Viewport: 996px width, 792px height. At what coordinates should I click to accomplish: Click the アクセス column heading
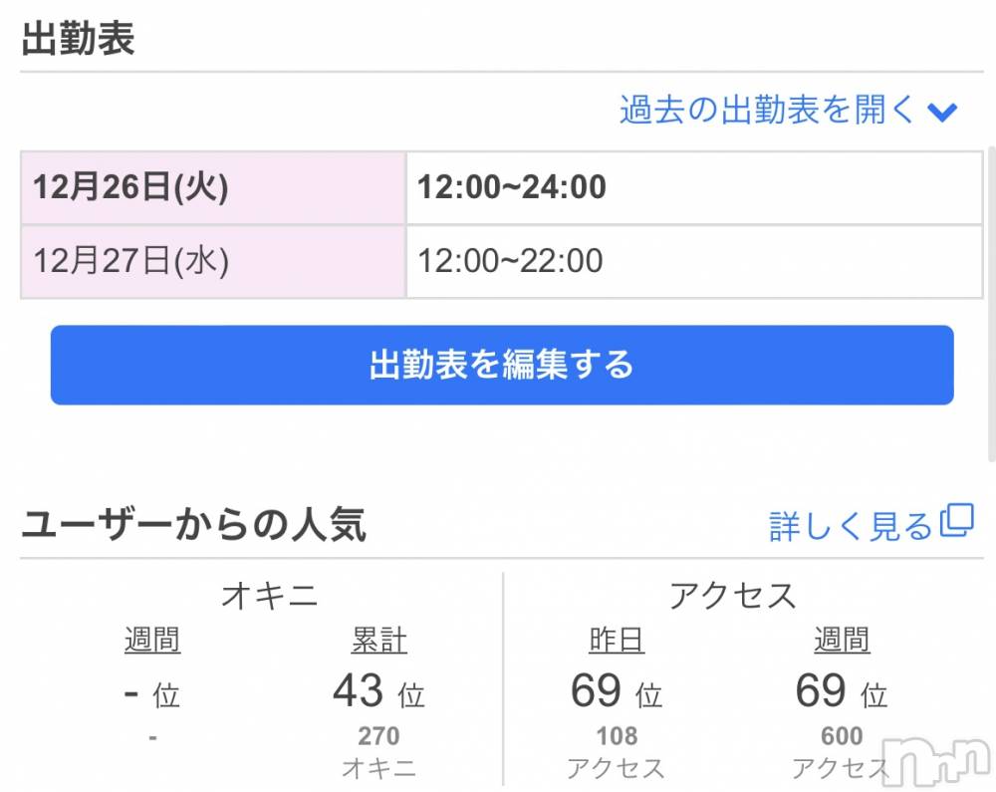point(732,597)
